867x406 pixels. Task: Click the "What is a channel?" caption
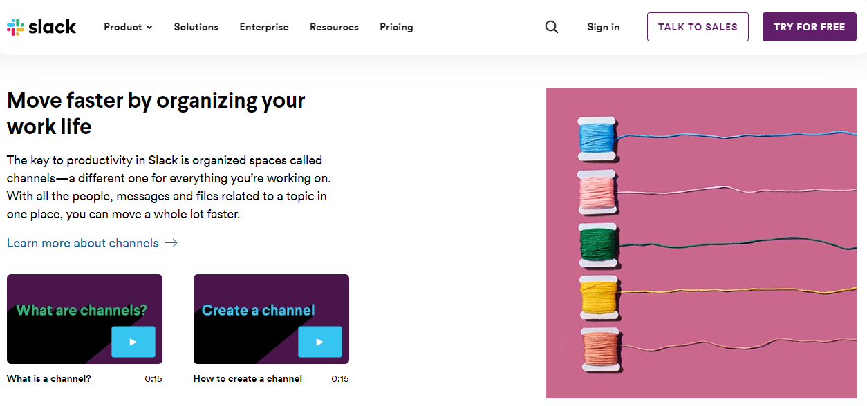49,378
